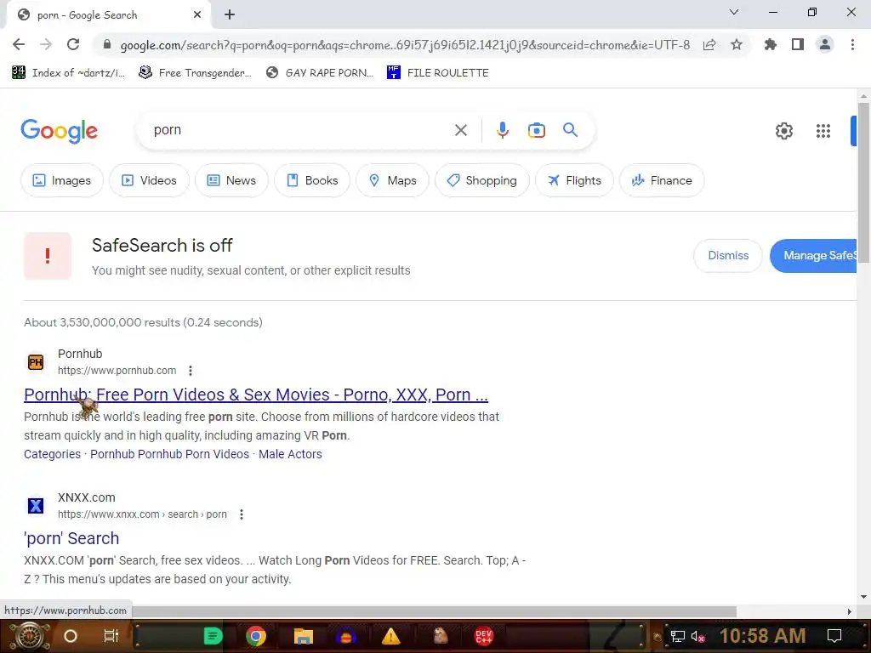The width and height of the screenshot is (871, 653).
Task: Open Manage SafeSearch settings
Action: pos(813,255)
